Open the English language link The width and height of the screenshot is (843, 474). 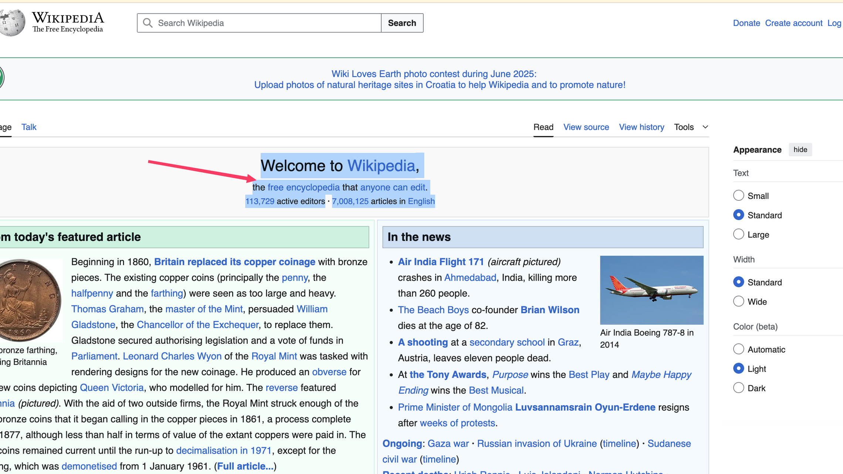coord(421,201)
